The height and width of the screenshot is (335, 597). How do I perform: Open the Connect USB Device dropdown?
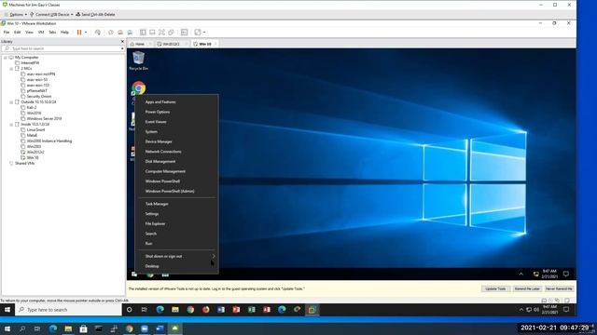coord(51,15)
